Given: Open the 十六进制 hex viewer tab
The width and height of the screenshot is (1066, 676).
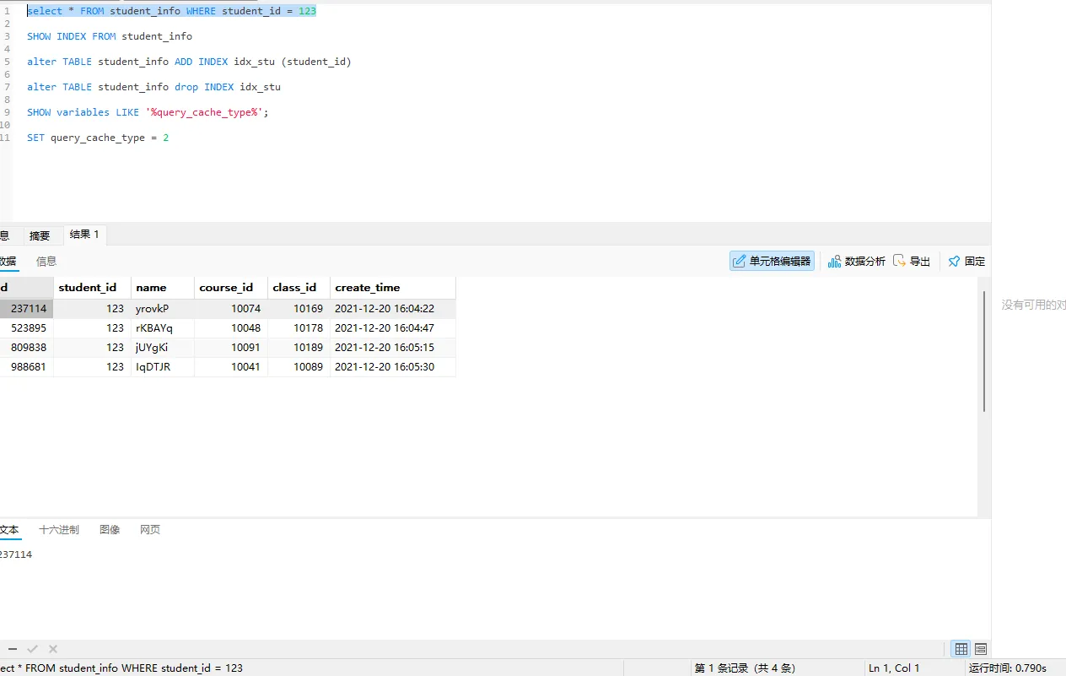Looking at the screenshot, I should [x=59, y=530].
